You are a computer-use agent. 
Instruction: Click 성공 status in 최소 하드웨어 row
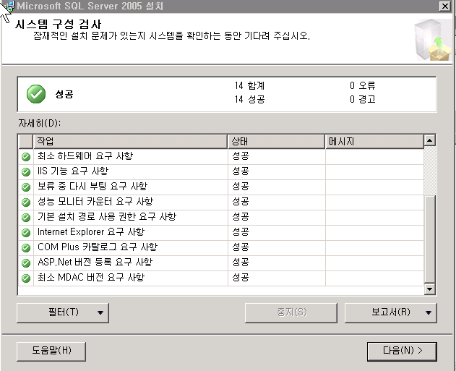(241, 156)
